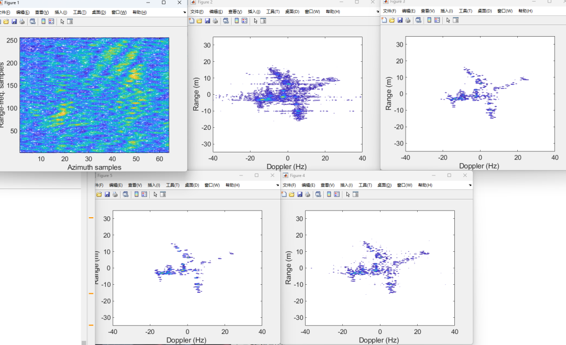
Task: Open file icon in Figure 2 toolbar
Action: pos(199,21)
